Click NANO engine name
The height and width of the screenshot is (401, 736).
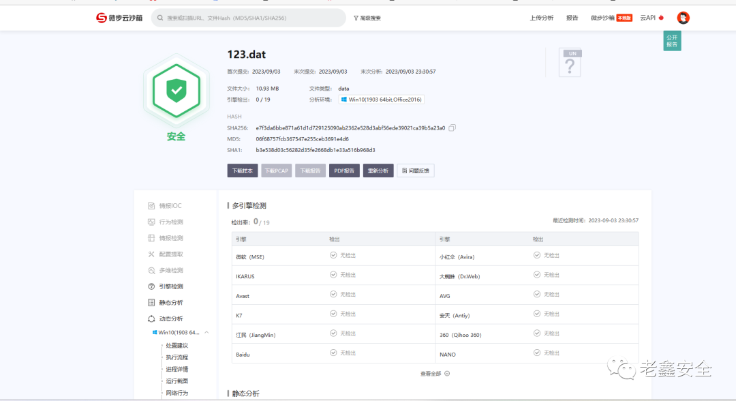coord(448,355)
